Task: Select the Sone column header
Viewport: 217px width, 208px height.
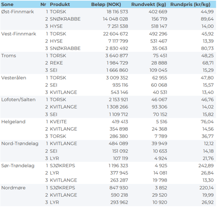Action: [7, 4]
